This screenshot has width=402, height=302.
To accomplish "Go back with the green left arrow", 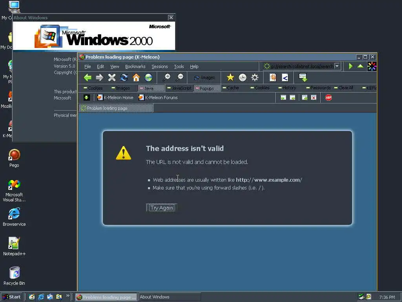I will click(88, 77).
